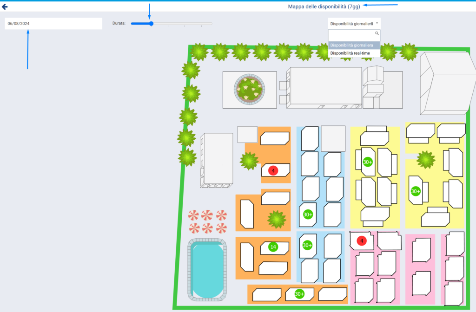Screen dimensions: 476x312
Task: Click the magnifier icon in dropdown search
Action: click(377, 34)
